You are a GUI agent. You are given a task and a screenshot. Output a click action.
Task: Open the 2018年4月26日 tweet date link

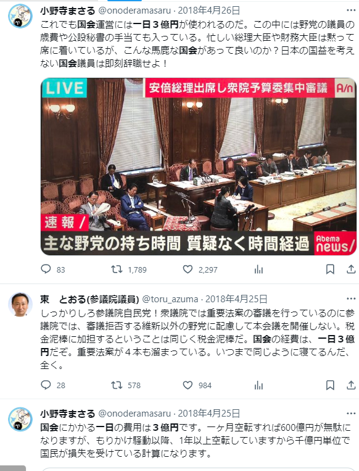point(209,11)
